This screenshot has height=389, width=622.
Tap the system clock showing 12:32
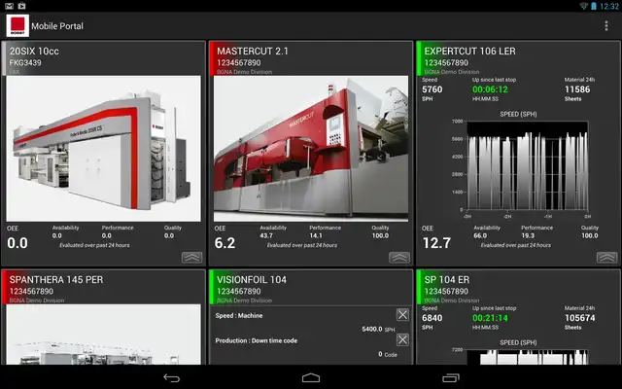[x=609, y=6]
